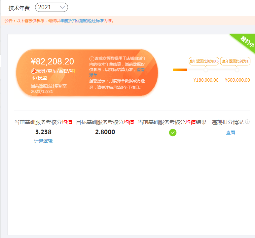Click the orange progress bar fill
The image size is (255, 238).
[x=180, y=70]
